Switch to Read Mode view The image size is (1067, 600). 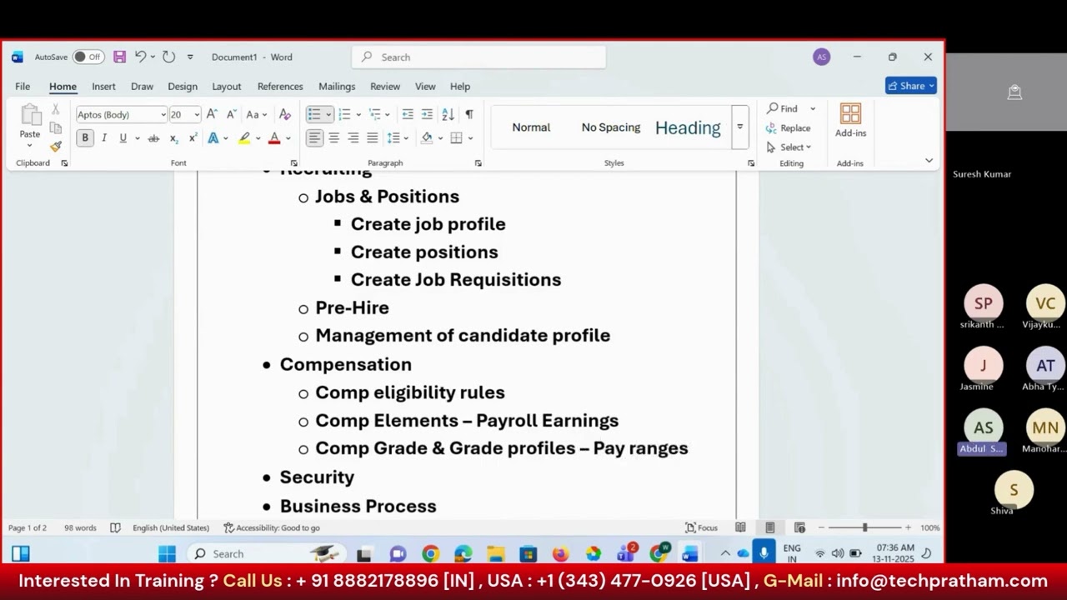[740, 527]
